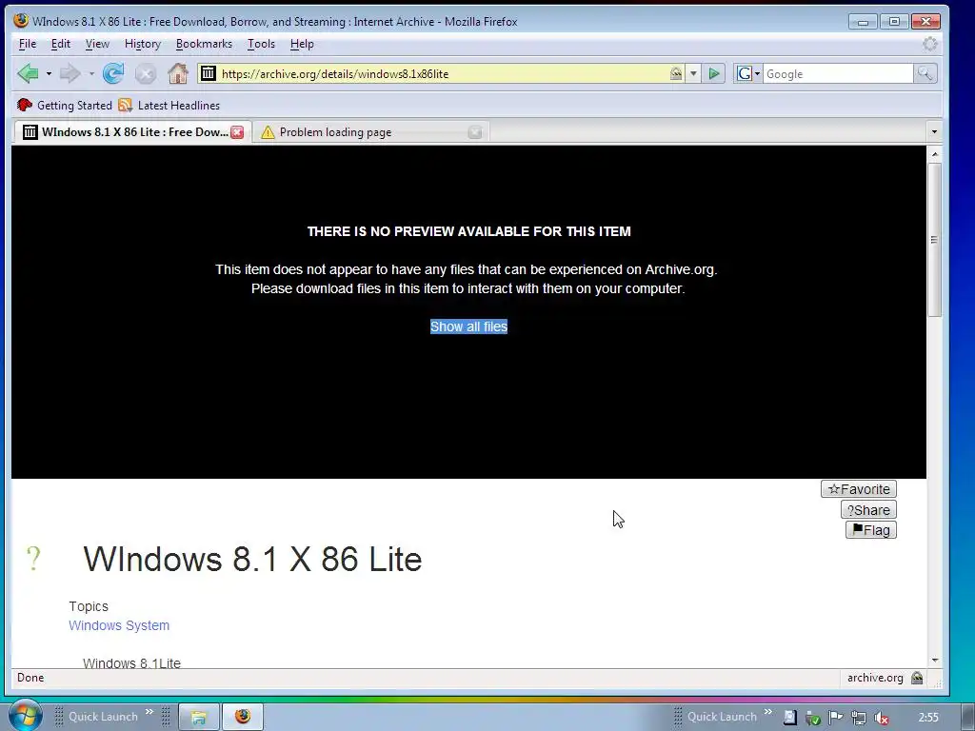Image resolution: width=975 pixels, height=731 pixels.
Task: Open the Windows System topic link
Action: tap(119, 625)
